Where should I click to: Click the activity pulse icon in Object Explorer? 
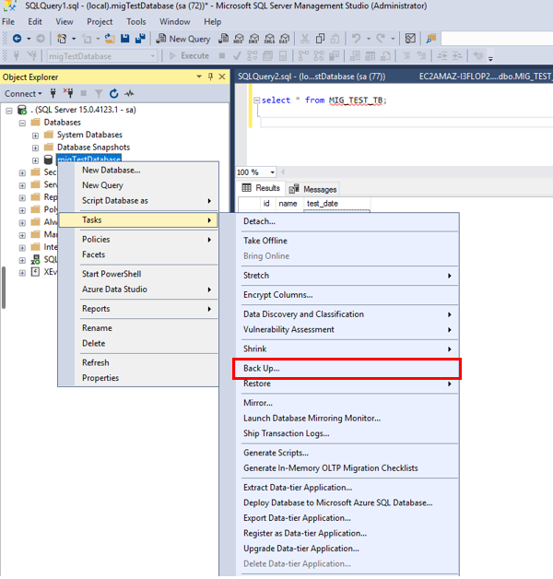tap(129, 93)
